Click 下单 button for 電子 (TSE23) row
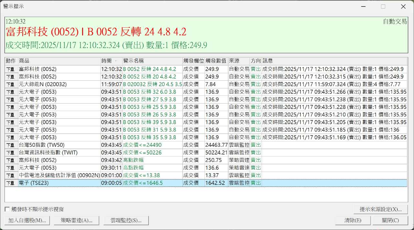The image size is (414, 230). [11, 183]
